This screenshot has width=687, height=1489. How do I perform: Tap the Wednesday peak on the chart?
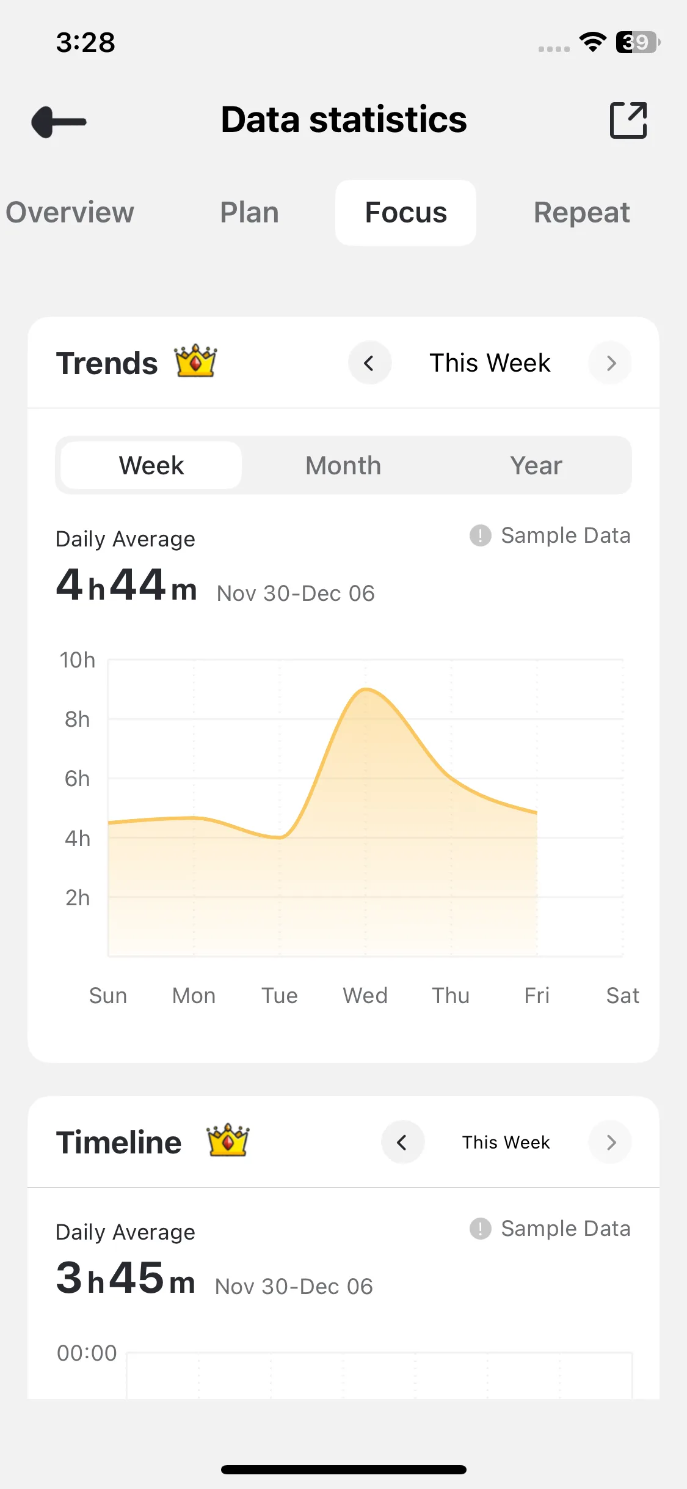pos(366,689)
